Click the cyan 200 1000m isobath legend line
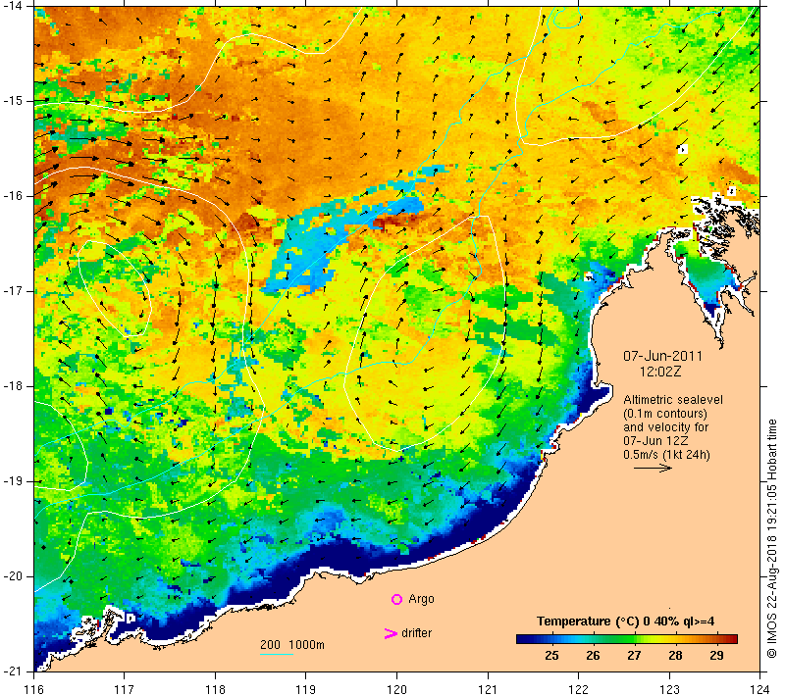 [x=277, y=654]
